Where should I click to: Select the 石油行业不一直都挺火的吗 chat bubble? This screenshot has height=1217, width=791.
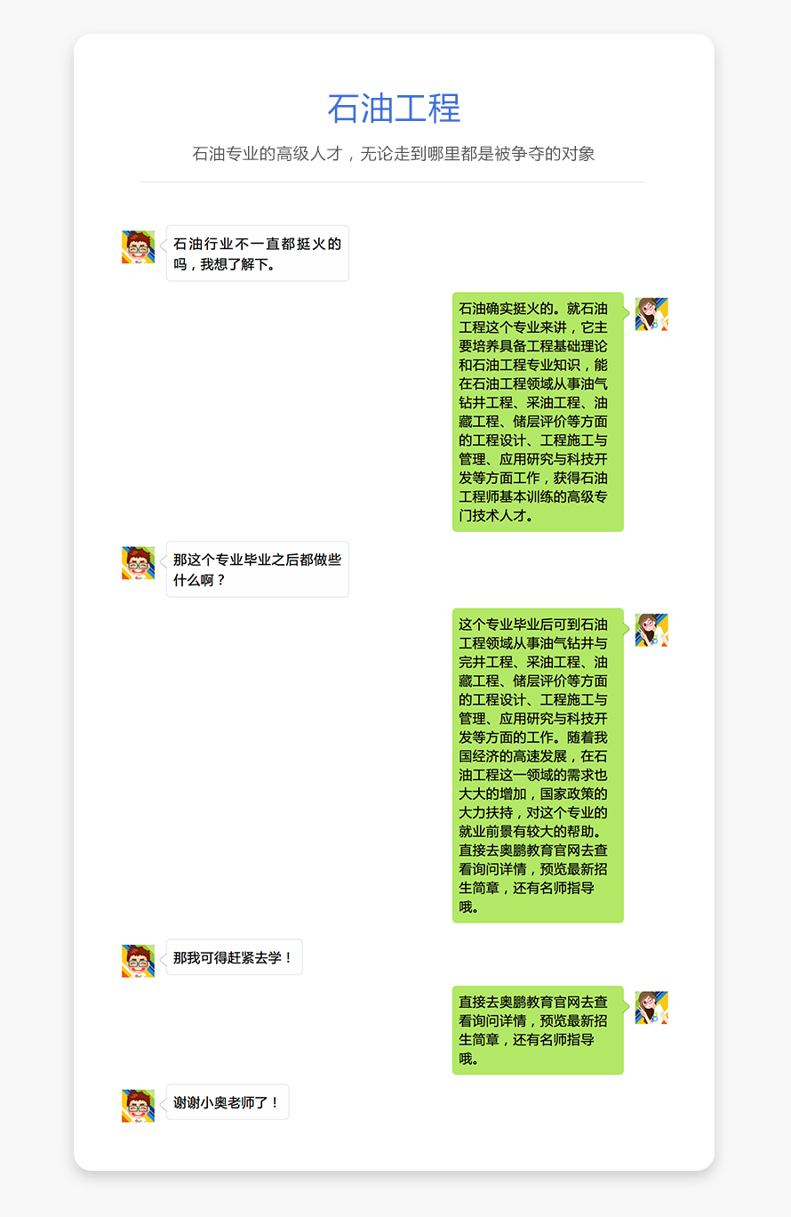click(258, 254)
